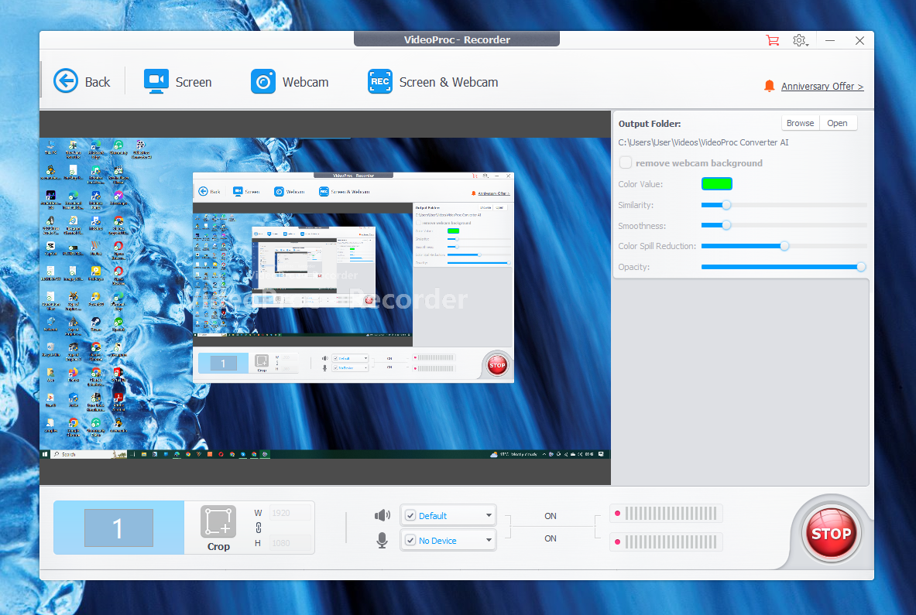Expand the No Device microphone dropdown

[x=489, y=540]
